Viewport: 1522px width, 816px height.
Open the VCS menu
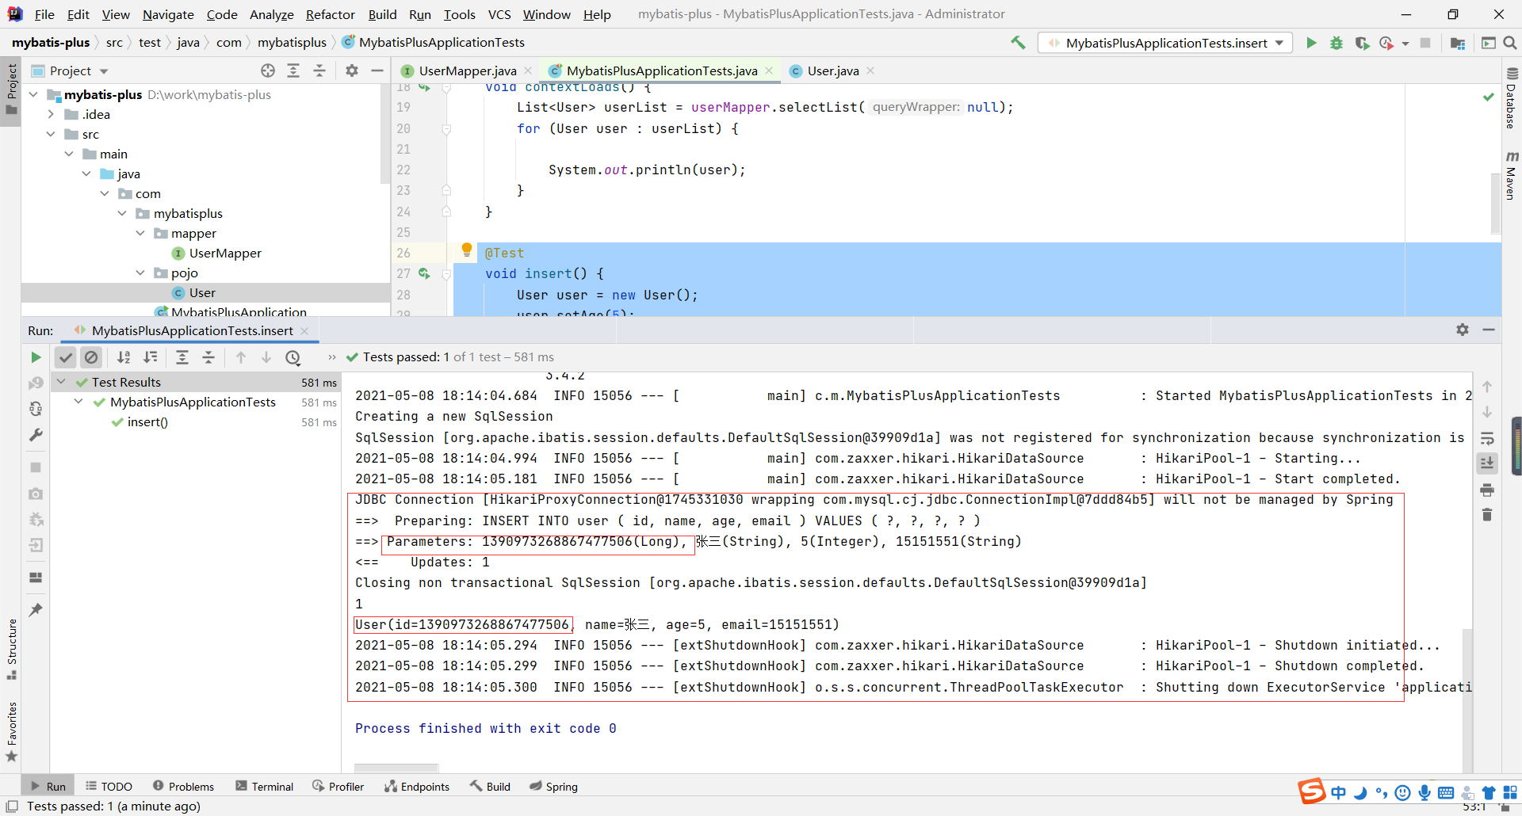click(x=499, y=14)
